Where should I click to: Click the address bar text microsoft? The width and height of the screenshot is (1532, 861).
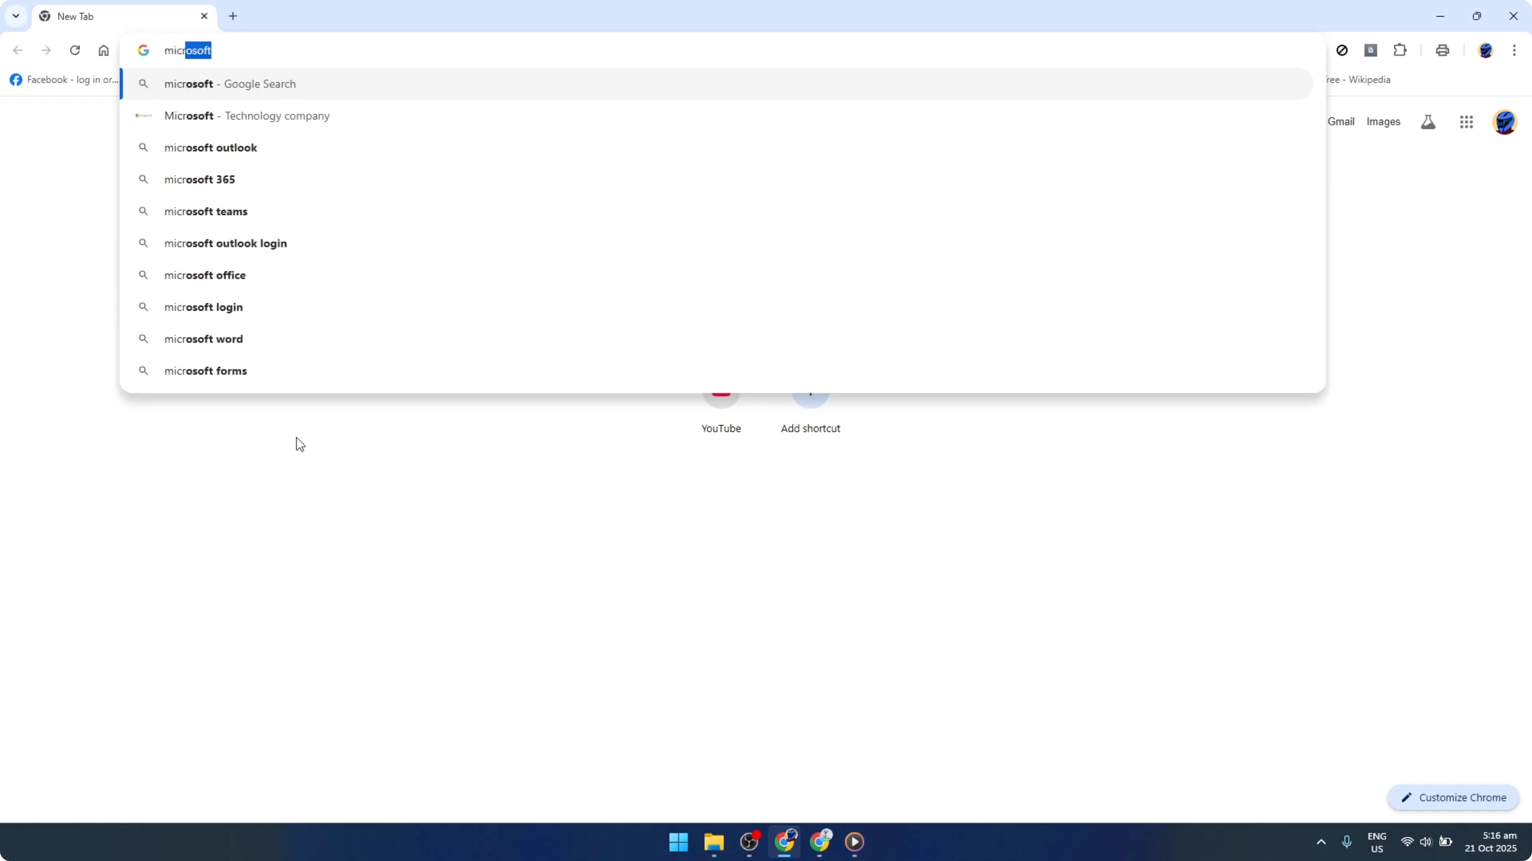pyautogui.click(x=188, y=50)
